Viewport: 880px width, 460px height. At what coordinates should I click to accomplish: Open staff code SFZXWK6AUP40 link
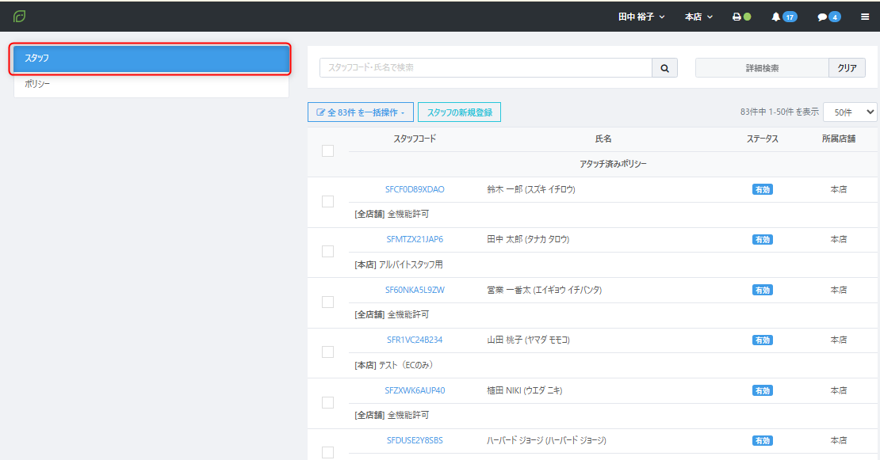(x=415, y=390)
